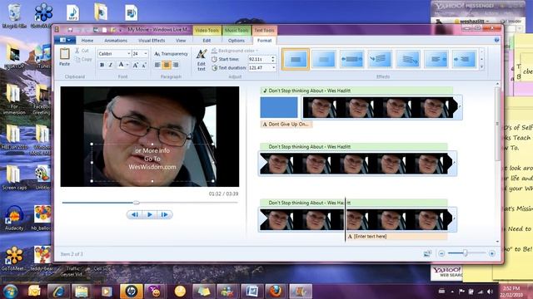Click the Help icon in the ribbon

click(x=496, y=40)
